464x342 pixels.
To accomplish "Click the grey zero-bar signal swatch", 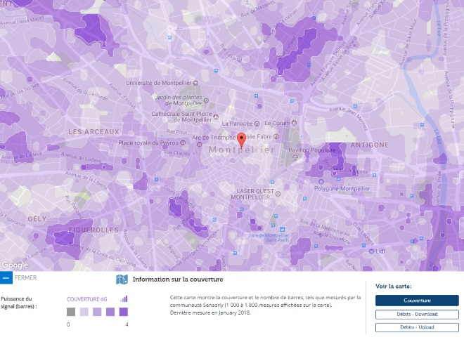I will pos(71,312).
